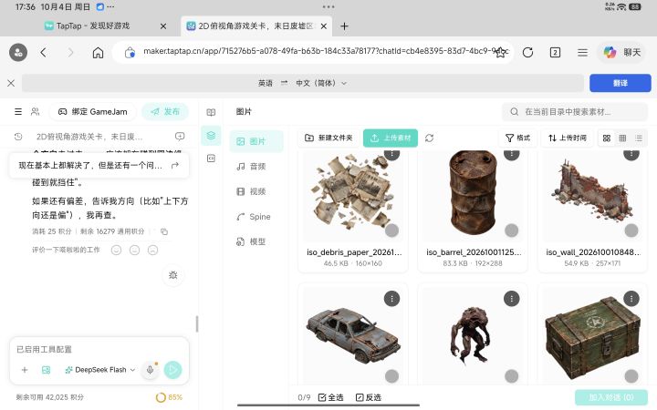Copy the assistant reply

164,231
